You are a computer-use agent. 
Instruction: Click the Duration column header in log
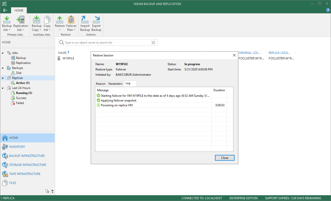[x=219, y=90]
